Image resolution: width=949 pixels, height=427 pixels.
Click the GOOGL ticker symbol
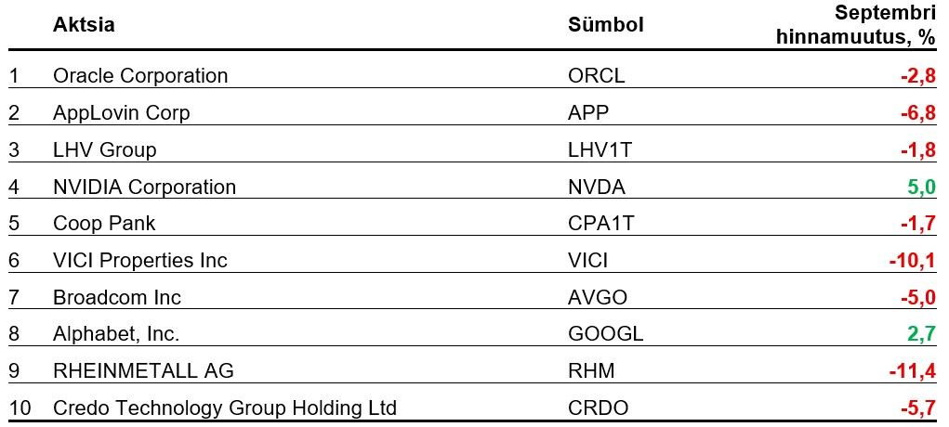click(x=606, y=334)
